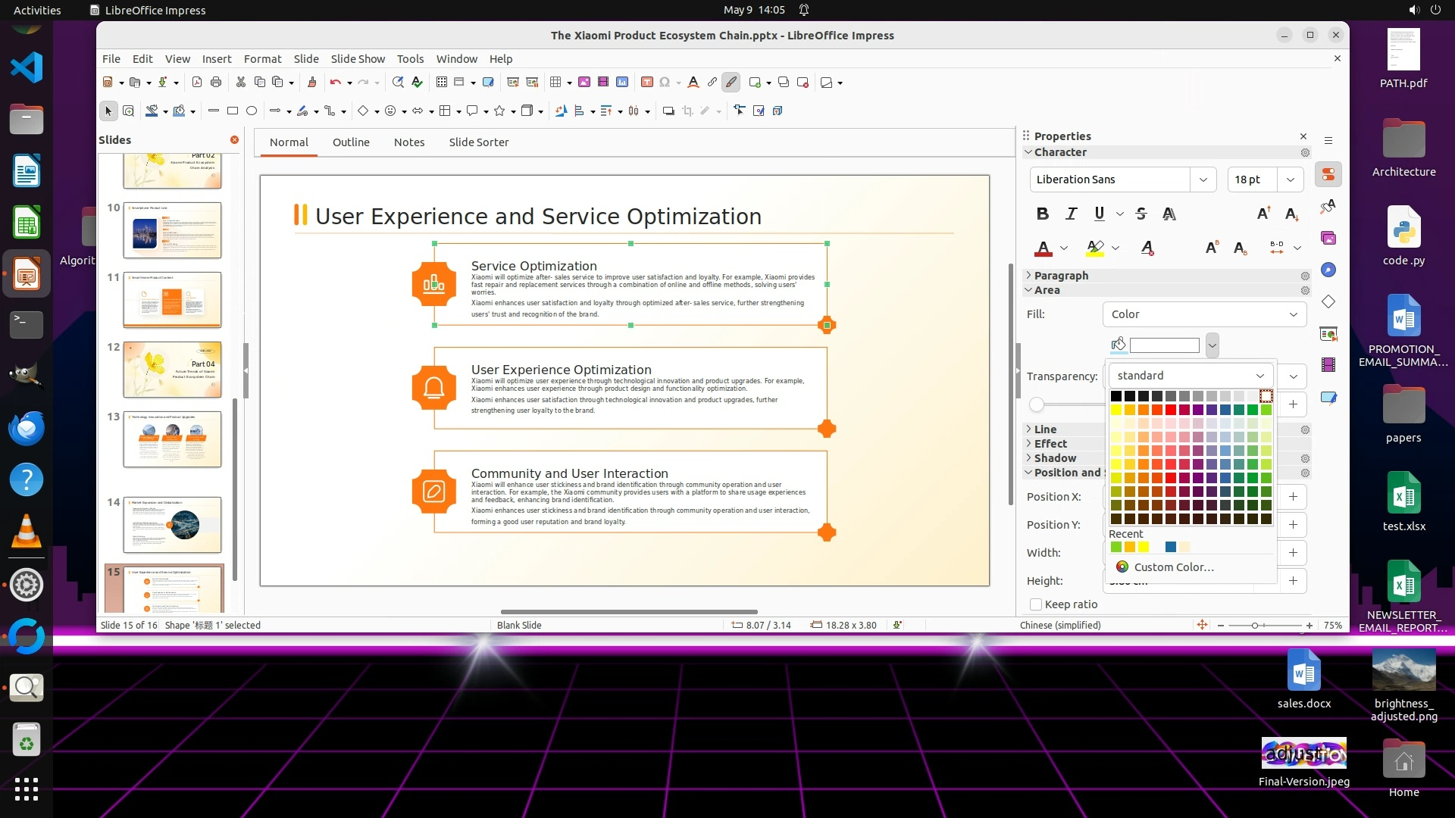Viewport: 1455px width, 818px height.
Task: Enable the Keep ratio checkbox
Action: tap(1036, 604)
